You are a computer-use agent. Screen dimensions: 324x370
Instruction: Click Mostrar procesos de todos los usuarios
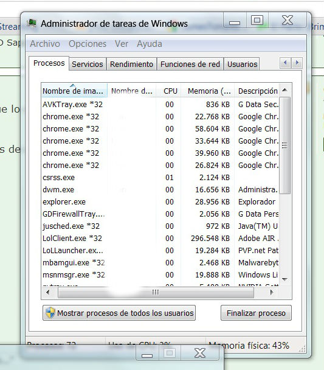click(x=119, y=313)
